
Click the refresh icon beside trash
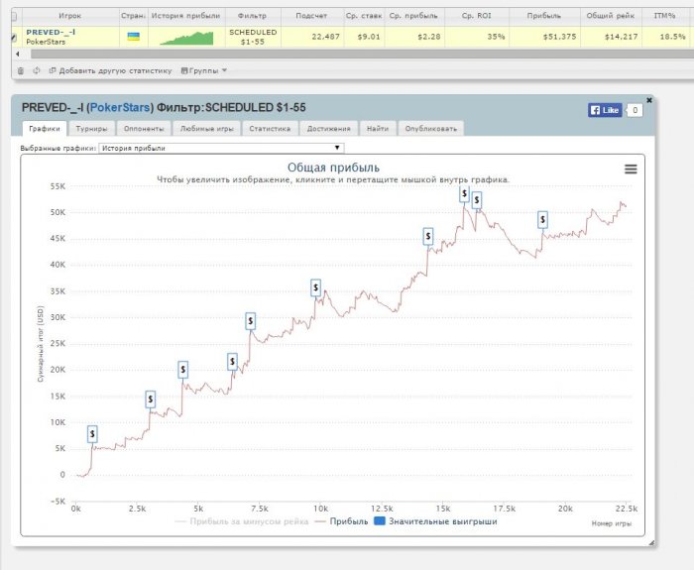37,70
